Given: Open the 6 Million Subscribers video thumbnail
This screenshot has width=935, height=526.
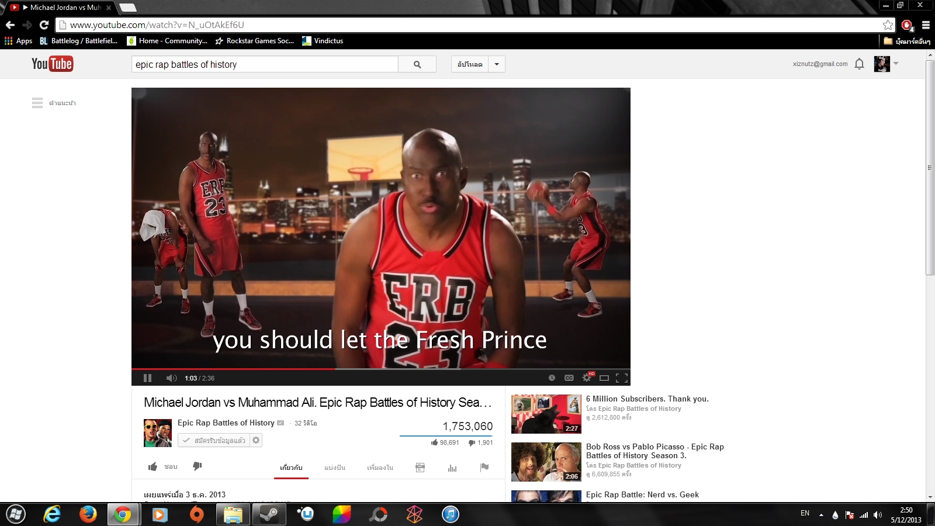Looking at the screenshot, I should point(546,414).
